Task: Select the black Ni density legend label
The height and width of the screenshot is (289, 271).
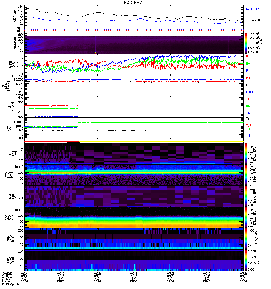Action: (248, 85)
